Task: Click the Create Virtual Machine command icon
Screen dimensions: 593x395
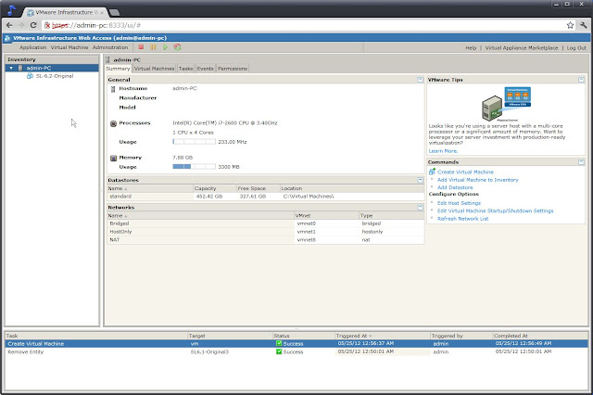Action: pyautogui.click(x=432, y=172)
